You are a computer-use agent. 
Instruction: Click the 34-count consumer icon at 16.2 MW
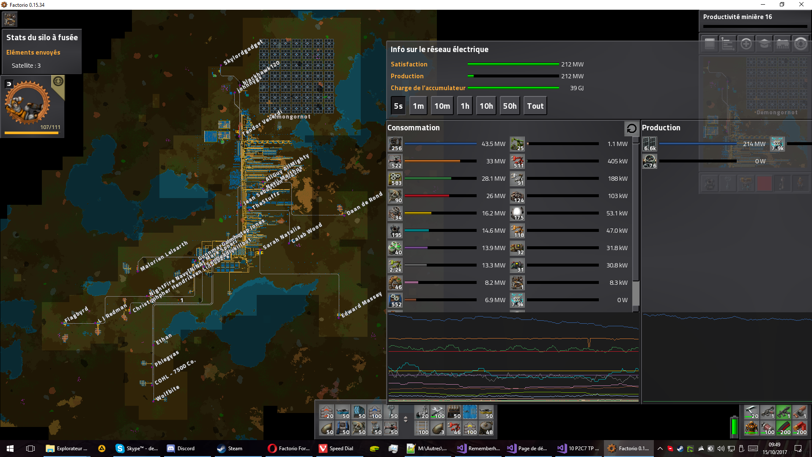point(395,213)
